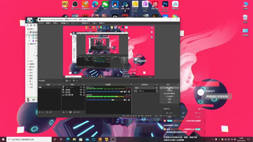Click Start Recording button in Controls
The height and width of the screenshot is (142, 253).
pos(170,91)
